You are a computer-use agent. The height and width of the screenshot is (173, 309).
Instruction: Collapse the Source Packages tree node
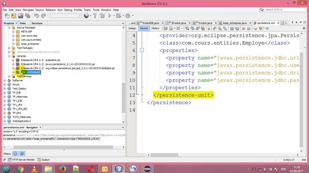9,28
